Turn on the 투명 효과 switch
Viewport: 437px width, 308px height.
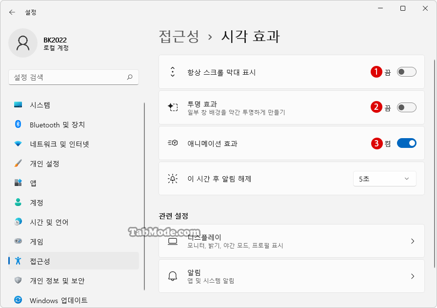tap(406, 107)
